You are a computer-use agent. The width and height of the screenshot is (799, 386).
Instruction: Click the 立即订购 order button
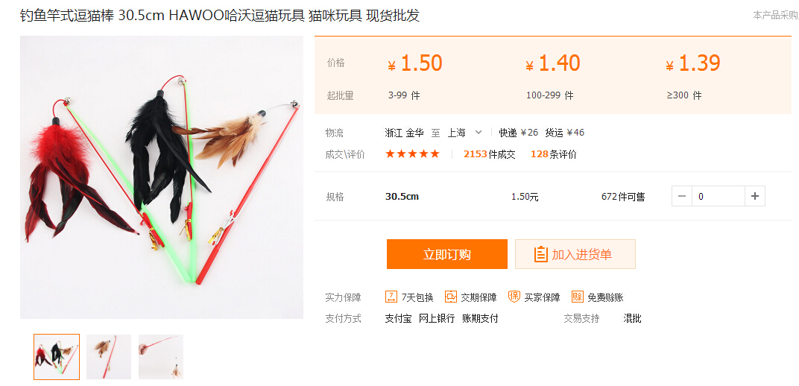pos(447,254)
